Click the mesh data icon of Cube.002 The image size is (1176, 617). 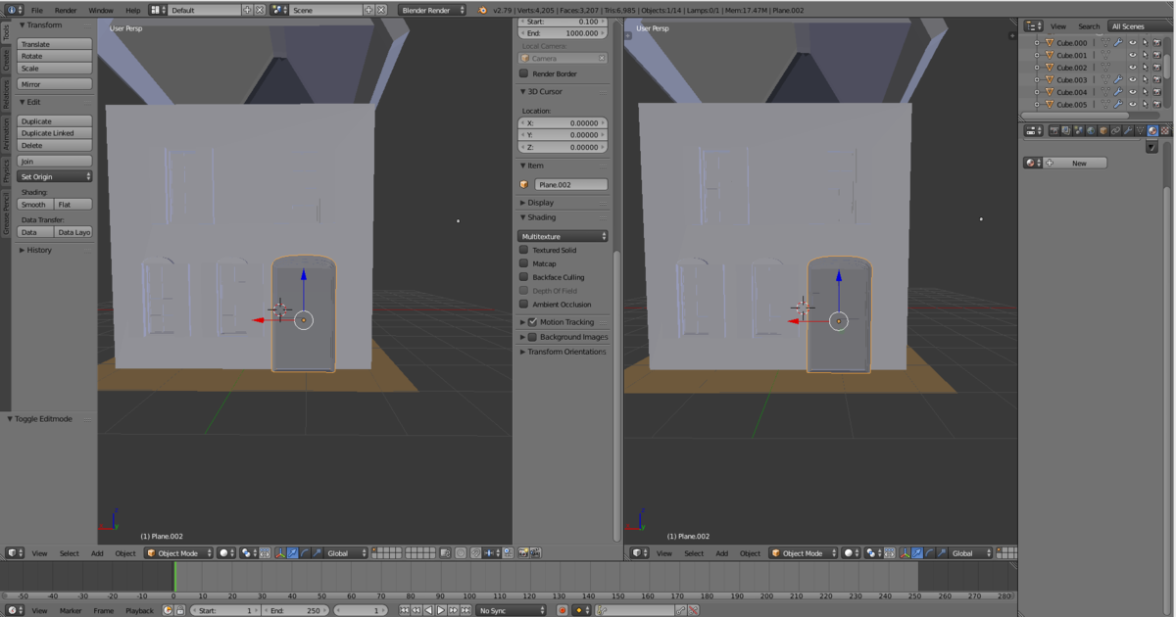(x=1105, y=68)
